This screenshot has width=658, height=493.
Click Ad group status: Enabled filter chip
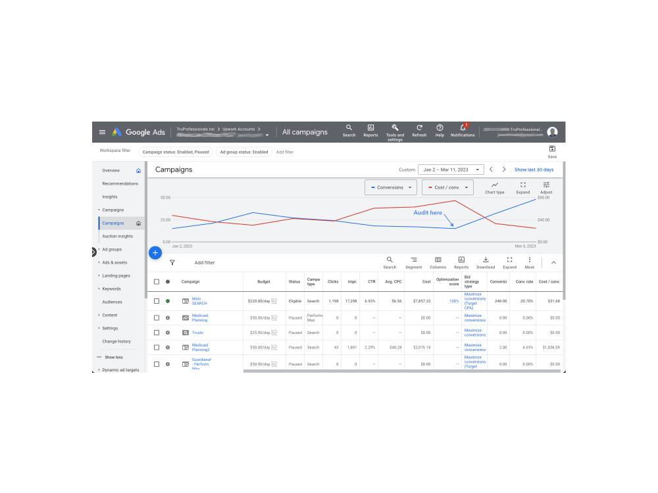click(x=244, y=153)
